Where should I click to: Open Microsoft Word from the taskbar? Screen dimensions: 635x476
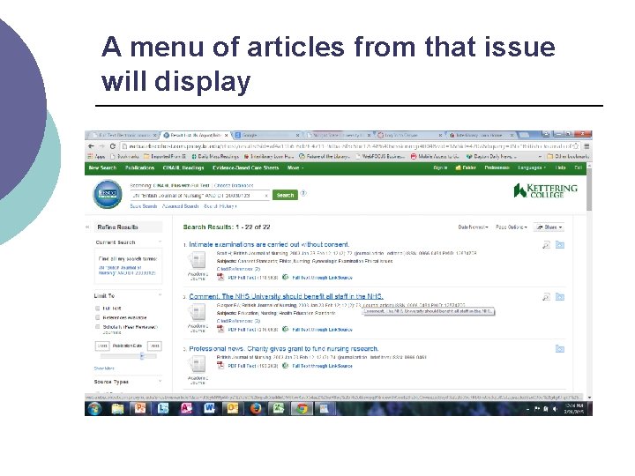(209, 408)
